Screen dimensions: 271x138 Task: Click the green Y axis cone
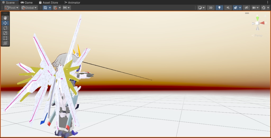(258, 18)
